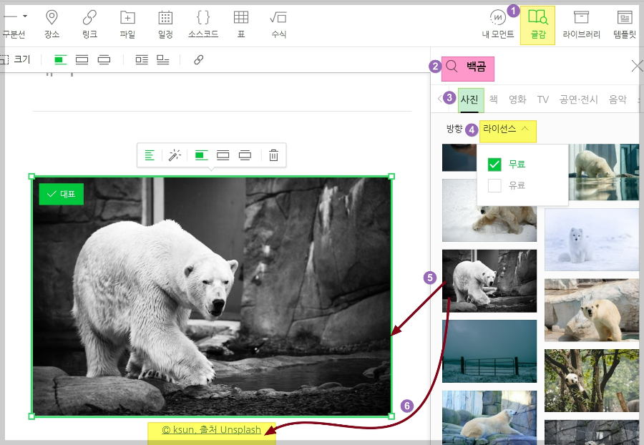This screenshot has width=644, height=445.
Task: Select document-width icon in floating toolbar
Action: click(x=223, y=155)
